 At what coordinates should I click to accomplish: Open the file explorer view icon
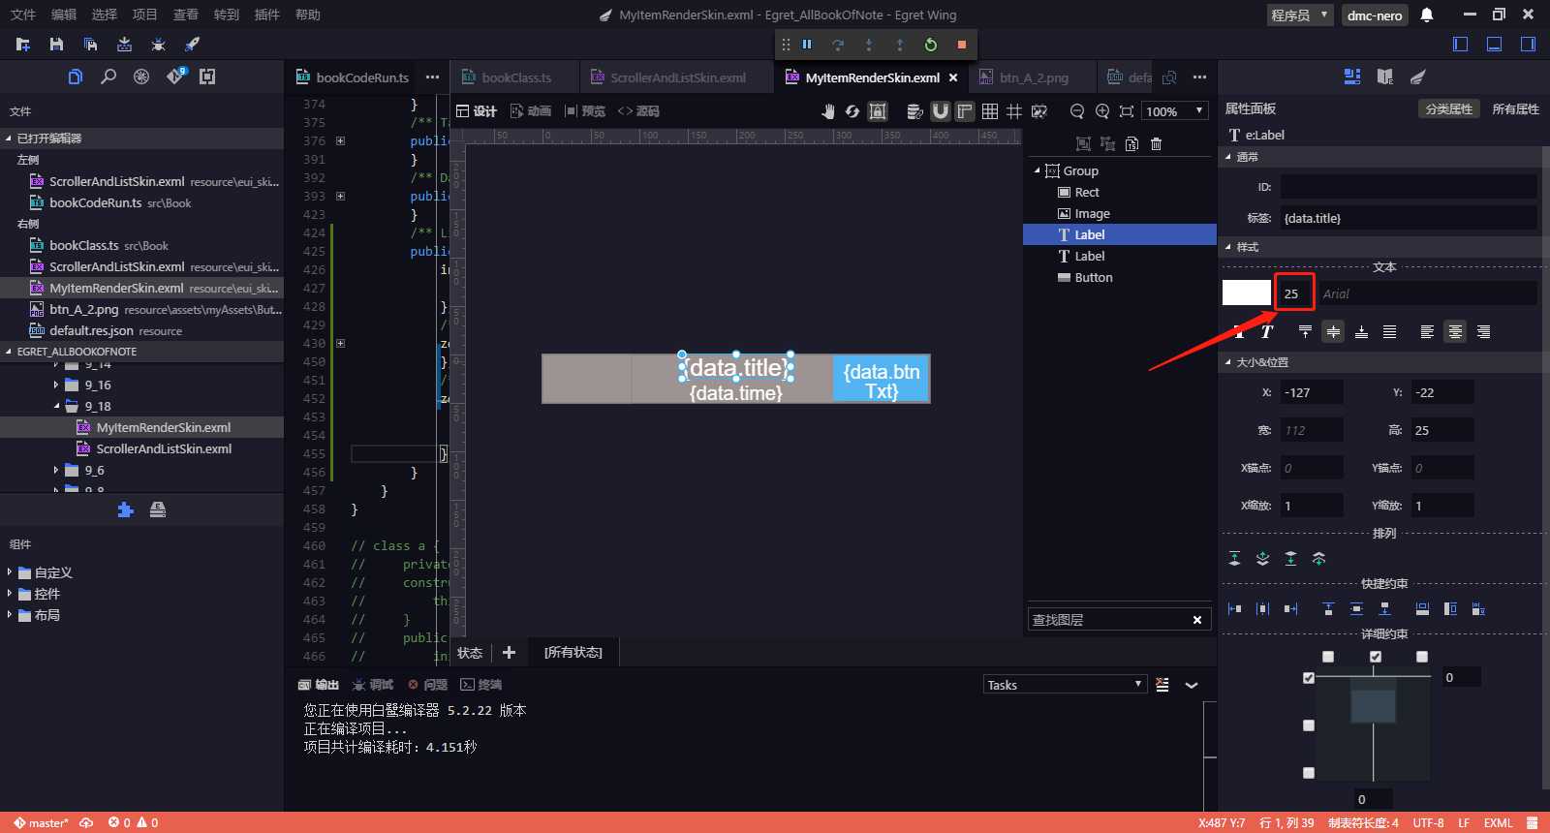(76, 77)
